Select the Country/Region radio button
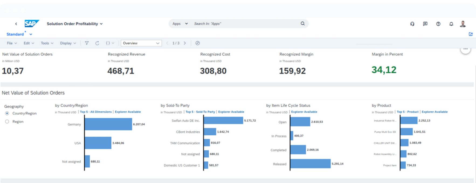The height and width of the screenshot is (183, 476). (x=7, y=113)
